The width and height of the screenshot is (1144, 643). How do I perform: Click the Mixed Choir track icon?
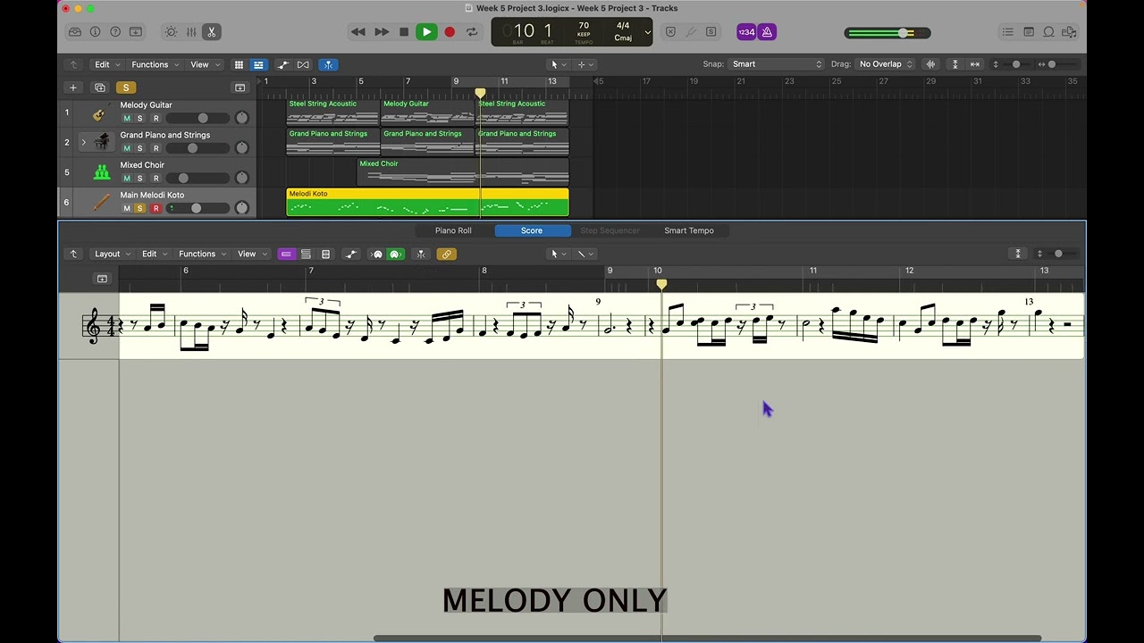click(101, 172)
